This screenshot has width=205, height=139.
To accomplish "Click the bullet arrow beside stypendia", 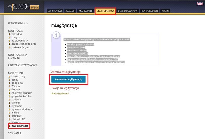I will 10,106.
